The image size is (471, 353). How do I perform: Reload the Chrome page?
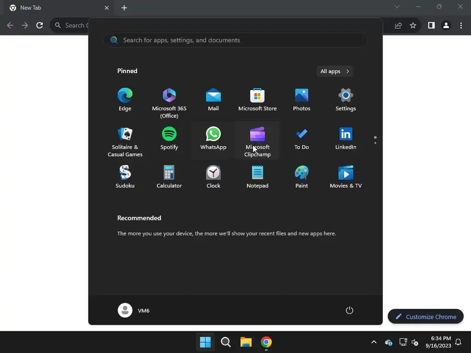click(x=40, y=25)
